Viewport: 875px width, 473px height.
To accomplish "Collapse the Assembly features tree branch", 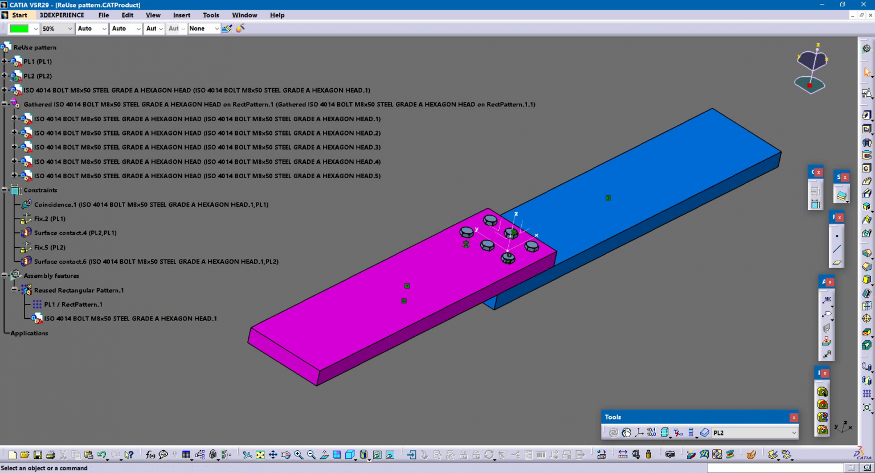I will tap(5, 275).
